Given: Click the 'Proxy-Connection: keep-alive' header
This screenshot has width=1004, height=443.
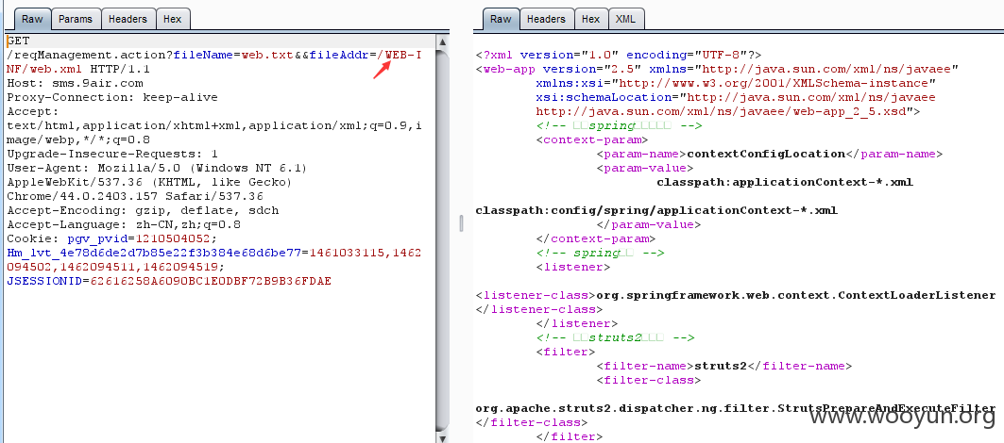Looking at the screenshot, I should coord(112,97).
